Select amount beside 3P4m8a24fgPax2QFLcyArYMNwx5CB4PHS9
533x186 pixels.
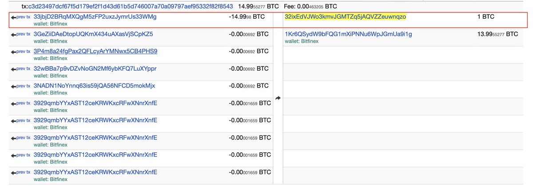point(249,51)
